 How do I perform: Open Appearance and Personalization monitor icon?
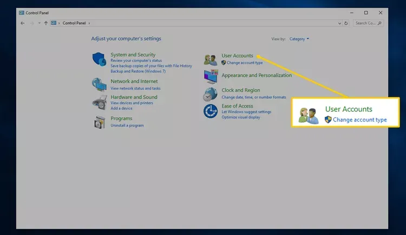point(210,77)
